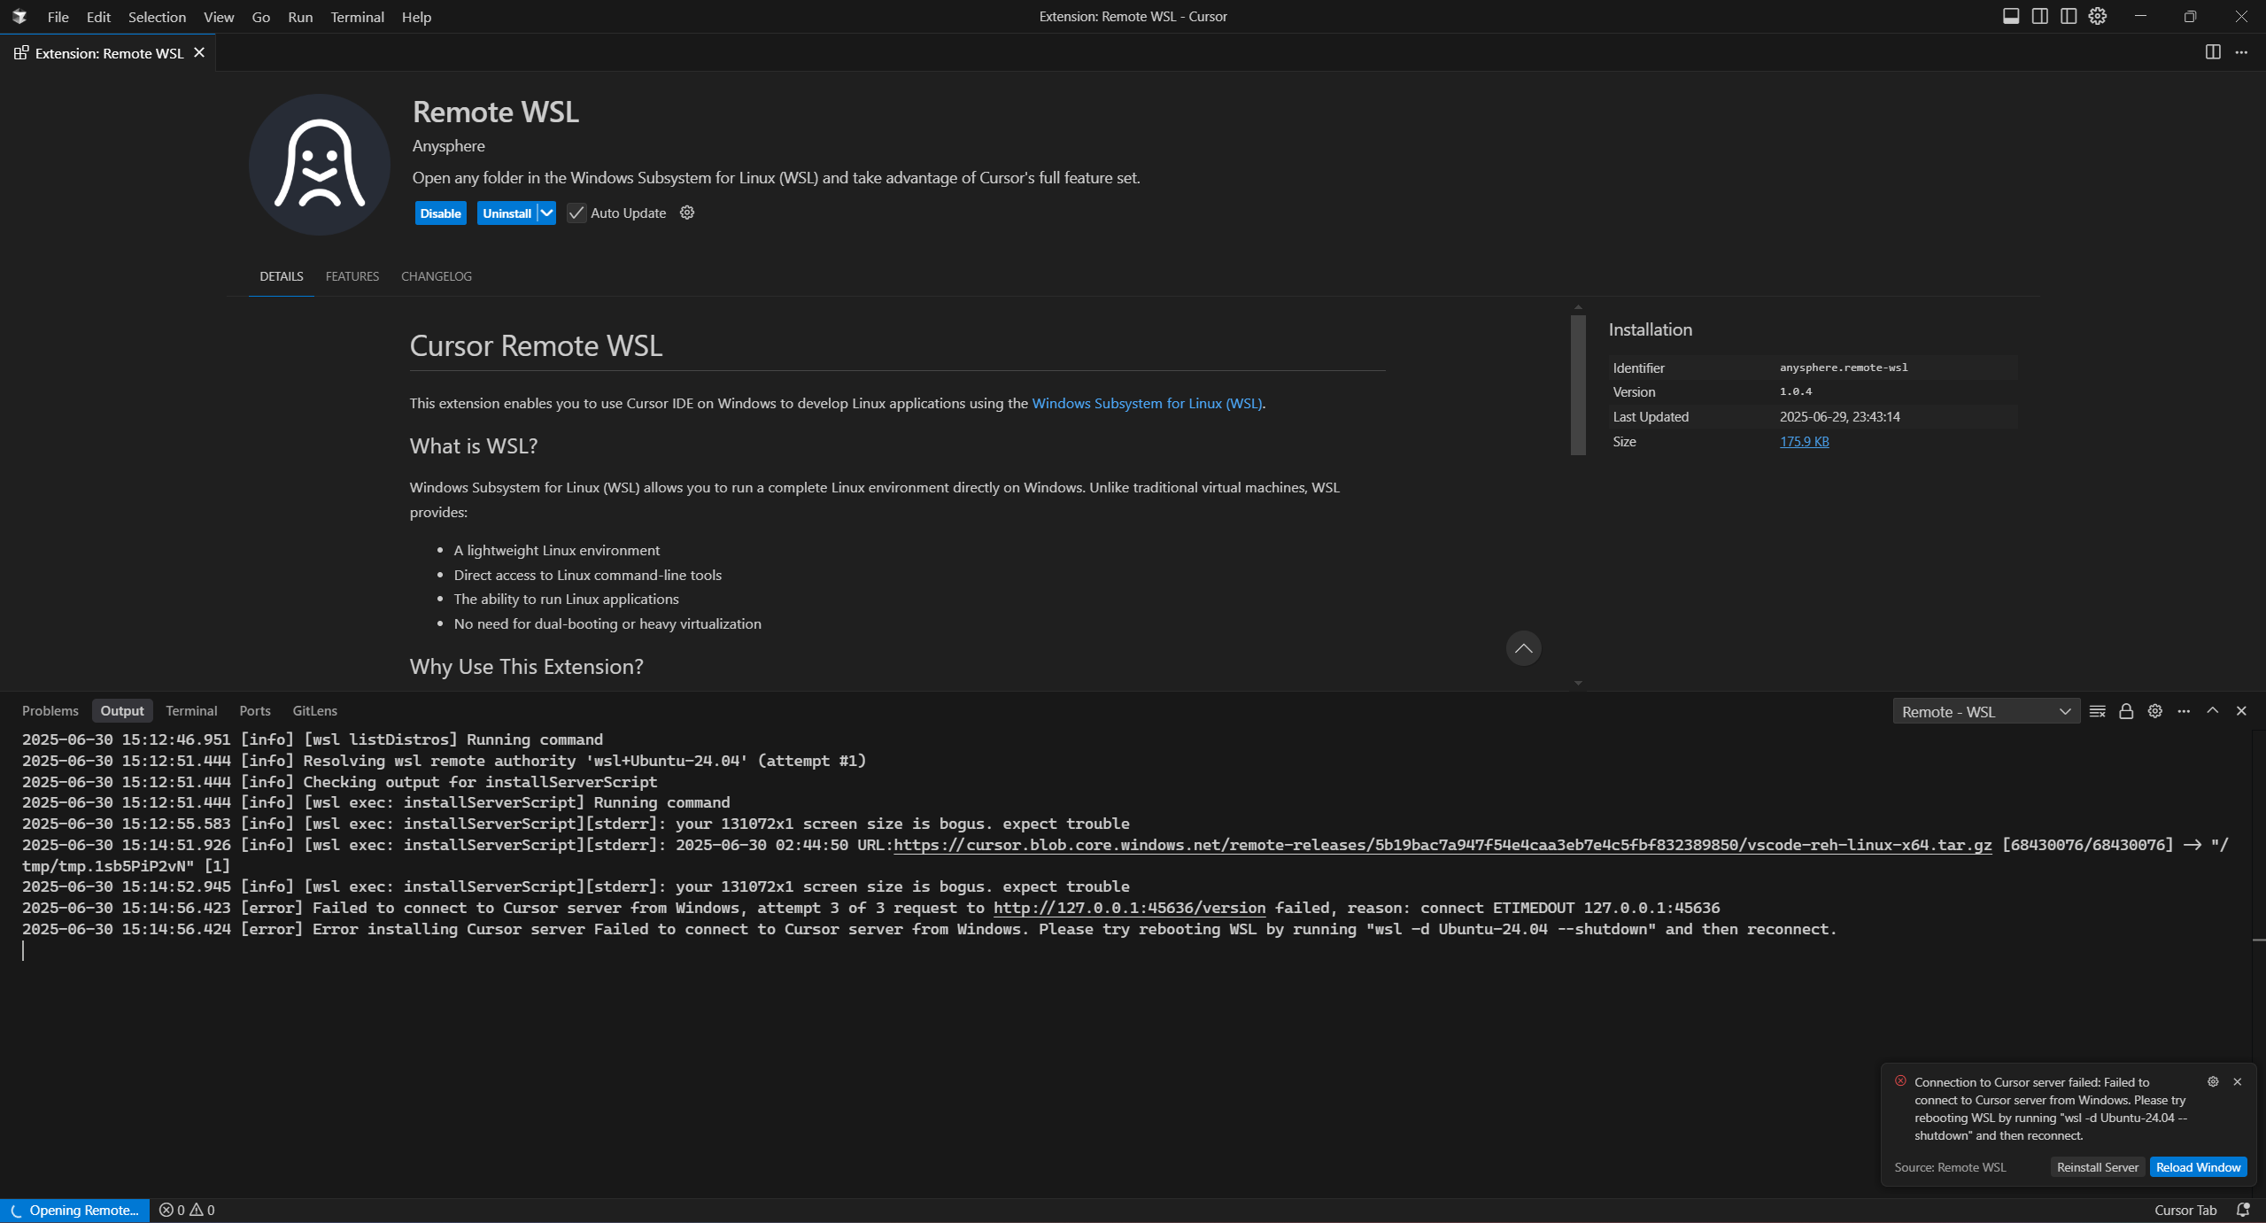Open the extension manage gear icon
This screenshot has height=1223, width=2266.
pyautogui.click(x=687, y=213)
